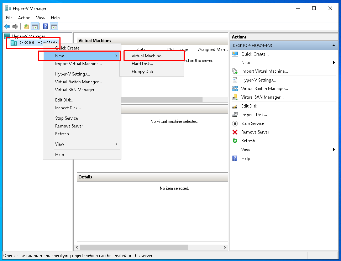Screen dimensions: 341x261
Task: Click Import Virtual Machine link in Actions pane
Action: pos(264,71)
